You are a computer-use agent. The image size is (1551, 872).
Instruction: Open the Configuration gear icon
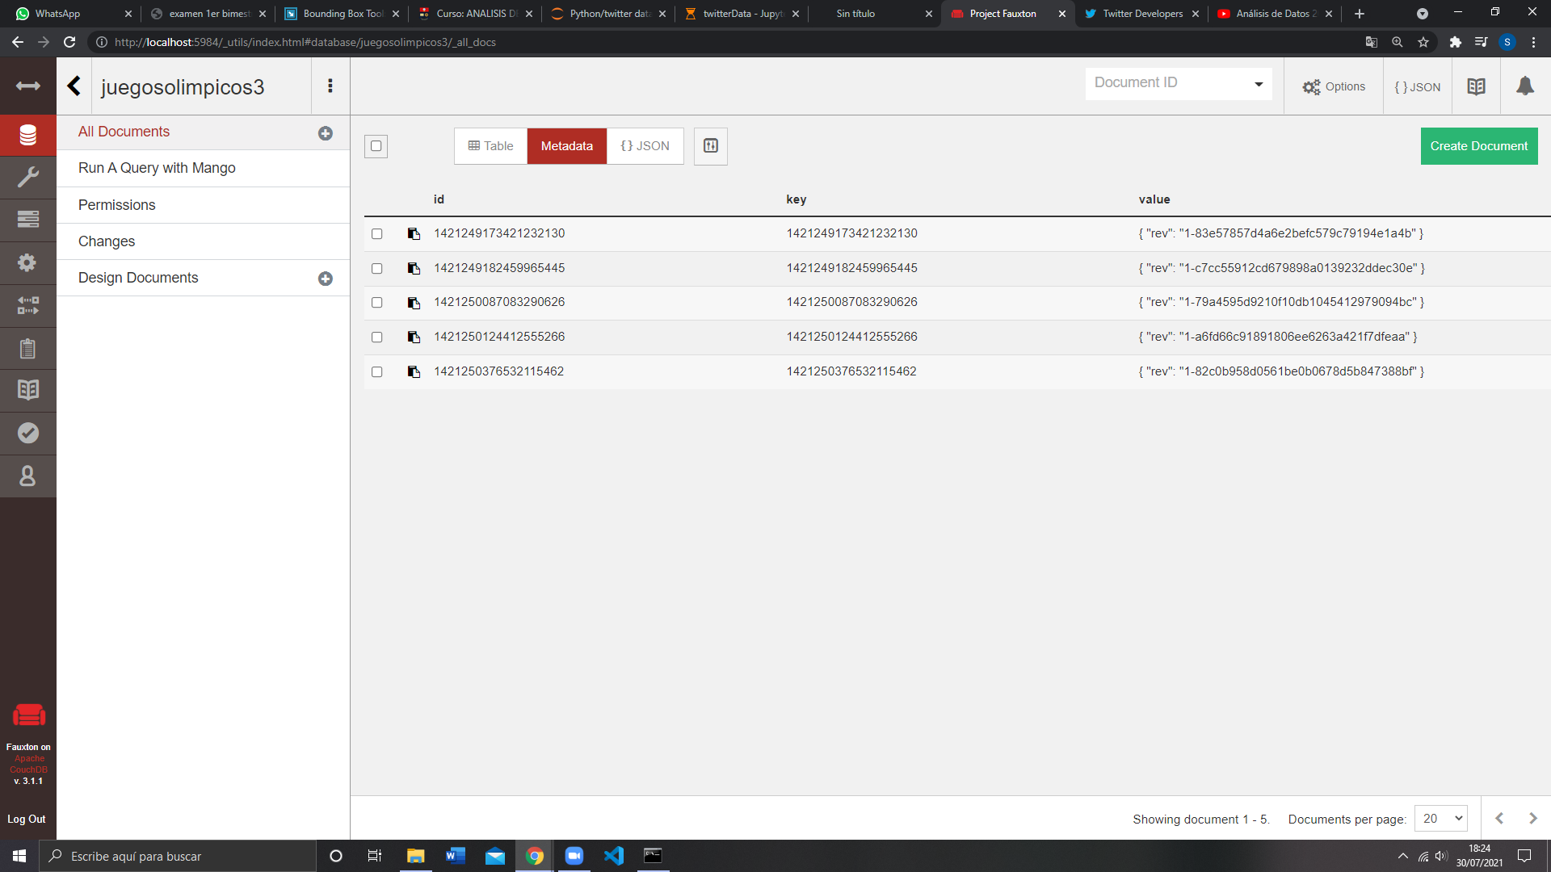point(27,263)
